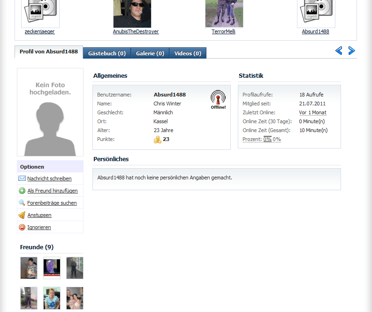The width and height of the screenshot is (372, 312).
Task: Open the TerrorMelli username link
Action: pyautogui.click(x=223, y=32)
